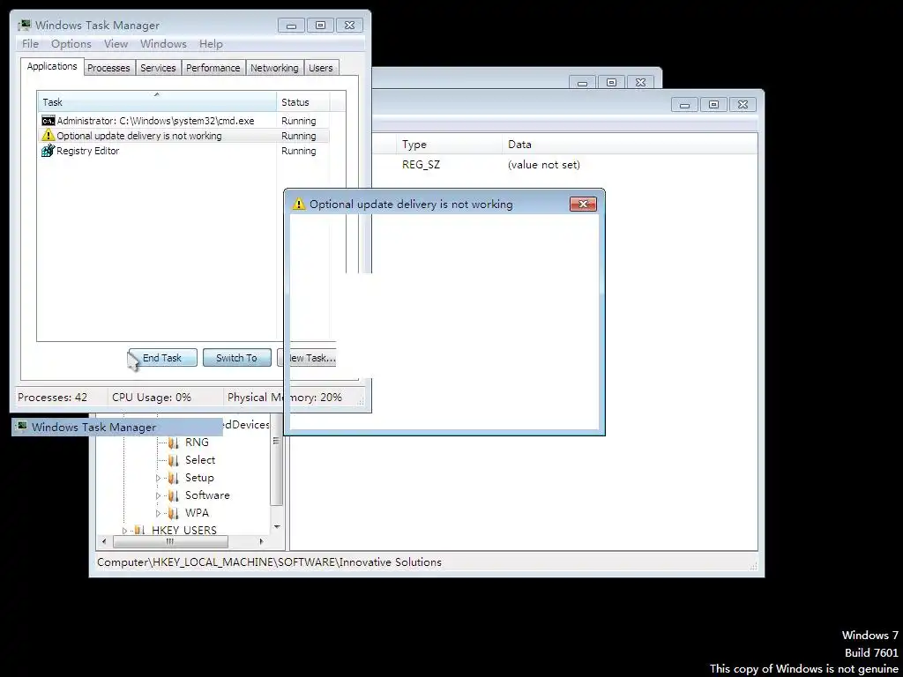Click the HKEY_USERS folder icon
This screenshot has height=677, width=903.
coord(140,530)
